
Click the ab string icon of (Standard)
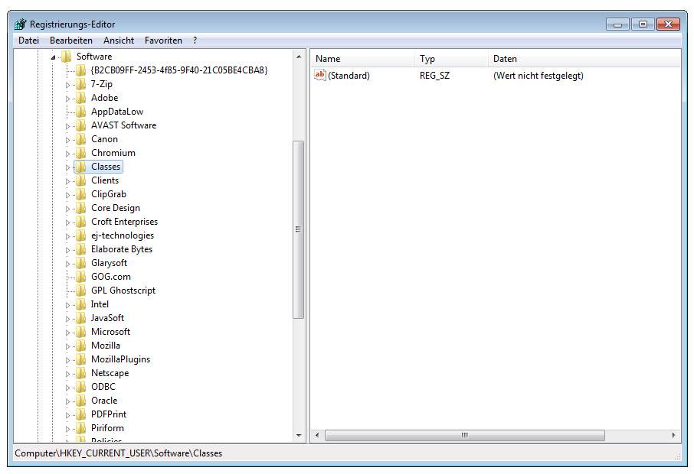pyautogui.click(x=320, y=76)
